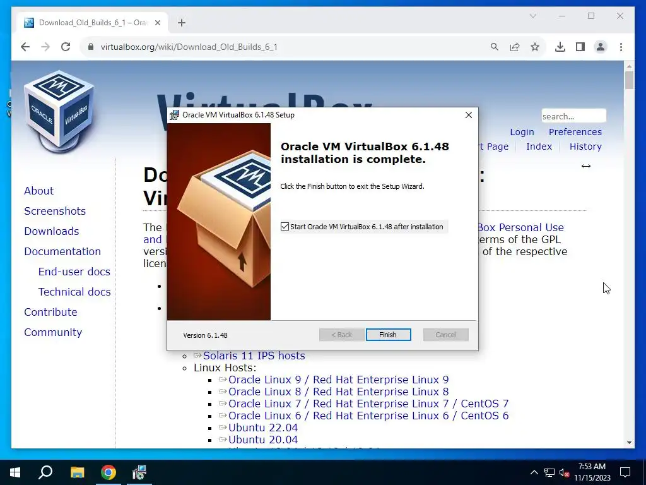Toggle the Chrome side panel icon

click(x=580, y=47)
